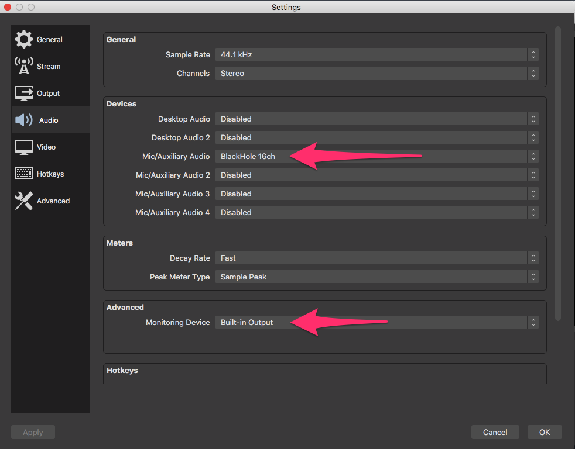
Task: Open the Channels dropdown set to Stereo
Action: pyautogui.click(x=377, y=73)
